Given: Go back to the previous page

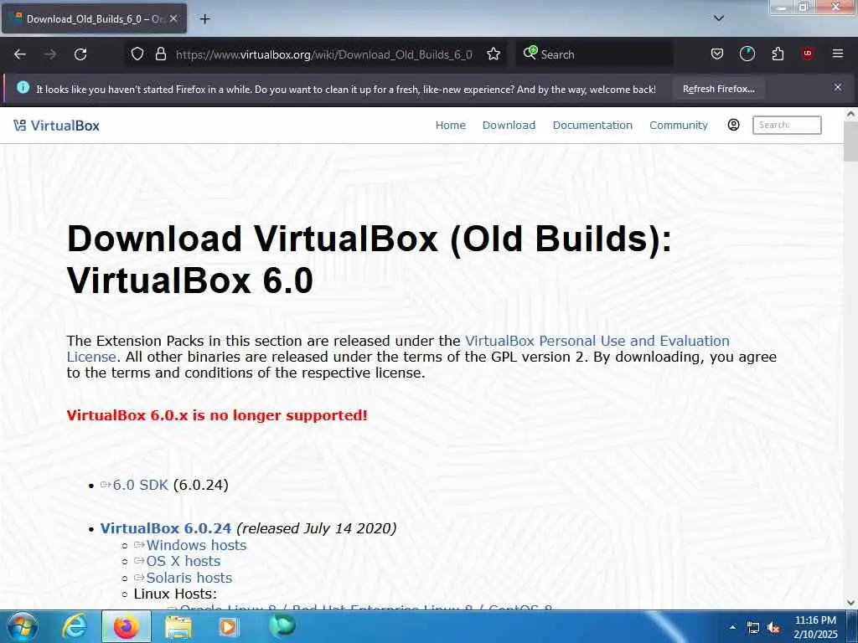Looking at the screenshot, I should 20,54.
